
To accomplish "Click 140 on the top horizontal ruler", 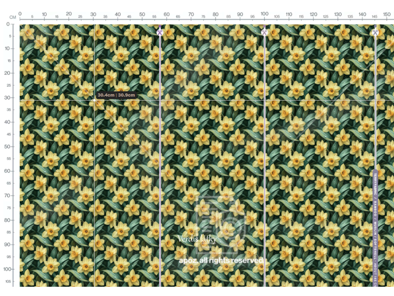I will pos(362,14).
